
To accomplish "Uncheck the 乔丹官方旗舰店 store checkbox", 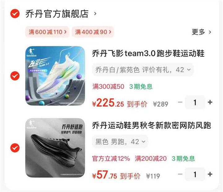I will click(15, 14).
